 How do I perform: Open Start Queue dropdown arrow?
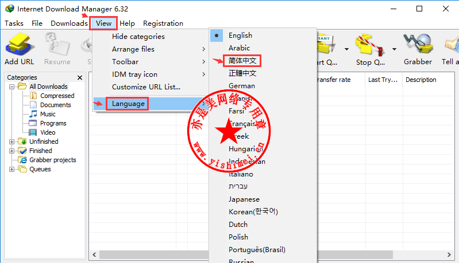pyautogui.click(x=346, y=49)
